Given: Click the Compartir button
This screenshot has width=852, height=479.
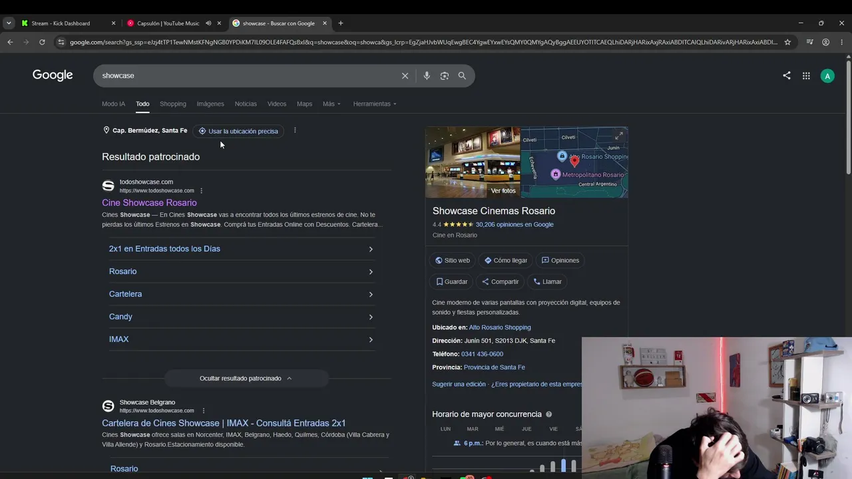Looking at the screenshot, I should point(500,281).
